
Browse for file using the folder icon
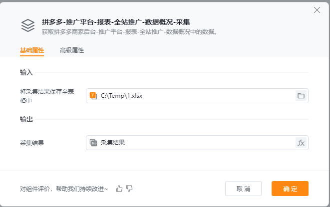tap(301, 96)
